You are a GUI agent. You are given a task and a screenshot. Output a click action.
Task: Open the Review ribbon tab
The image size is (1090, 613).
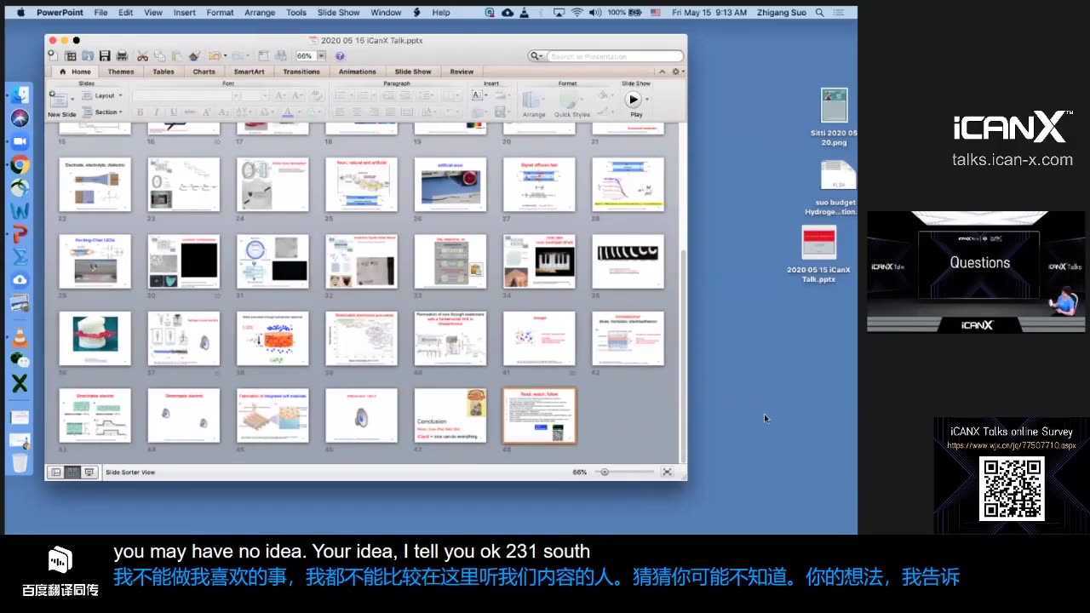[x=462, y=72]
